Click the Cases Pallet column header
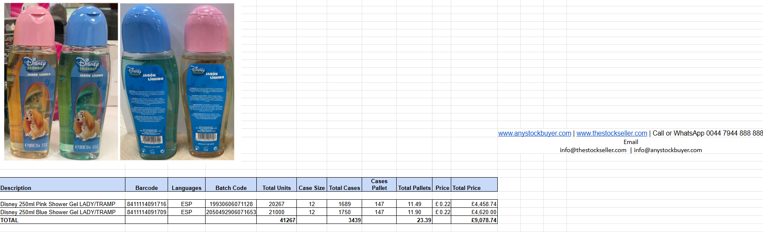Viewport: 763px width, 232px height. tap(379, 184)
